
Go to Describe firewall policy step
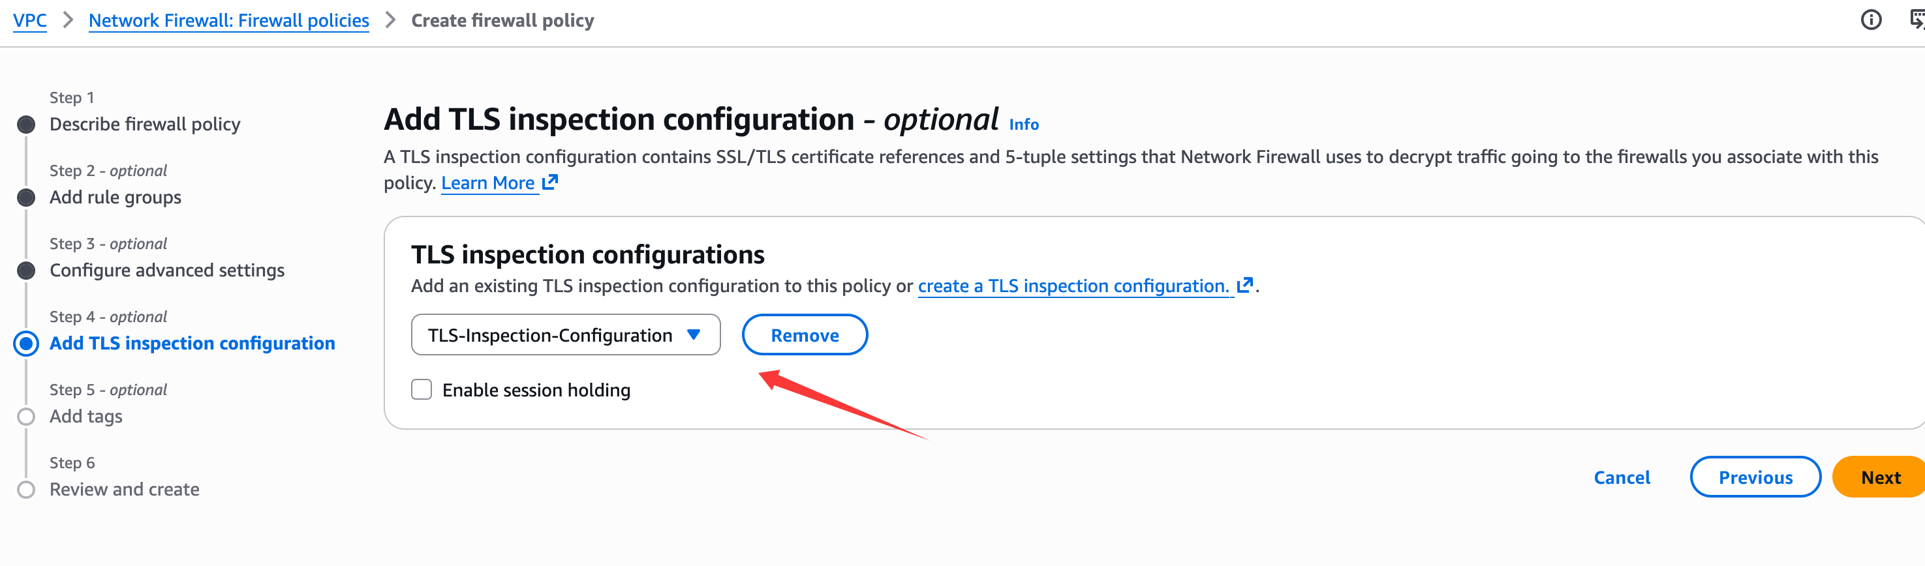tap(145, 124)
